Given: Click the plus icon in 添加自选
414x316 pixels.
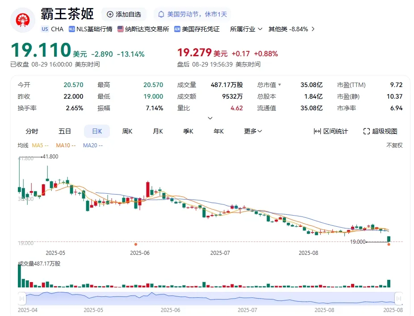Looking at the screenshot, I should [x=110, y=14].
